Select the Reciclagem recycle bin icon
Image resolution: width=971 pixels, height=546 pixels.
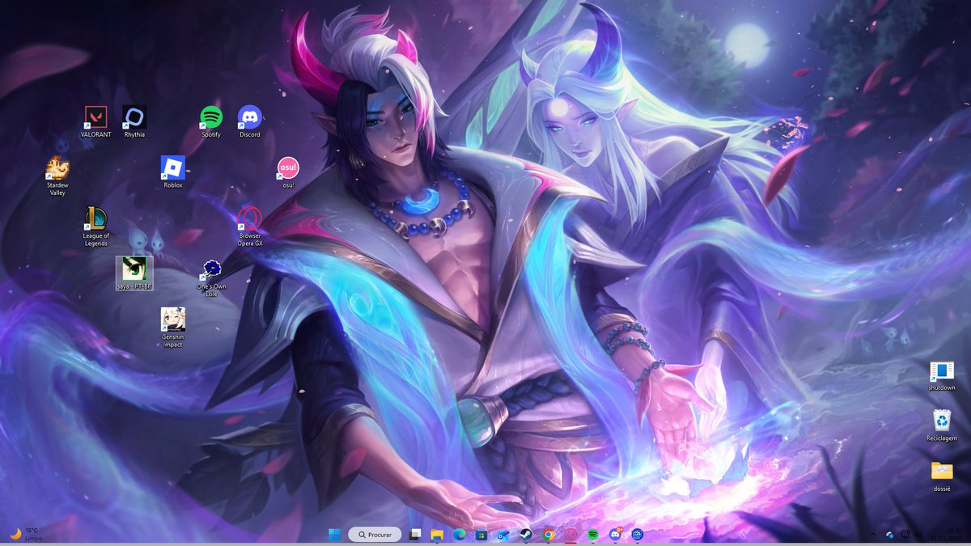click(942, 425)
